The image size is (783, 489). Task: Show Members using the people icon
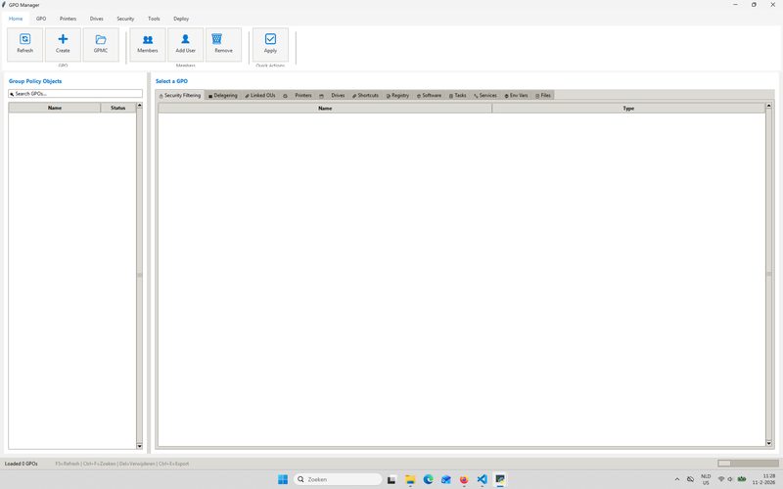coord(148,39)
